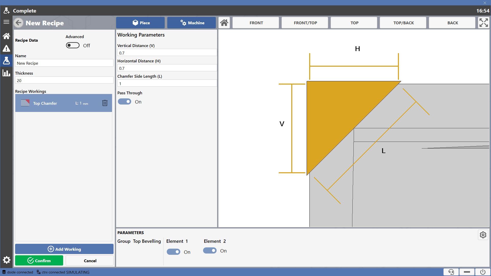Click the Add Working button

click(64, 249)
